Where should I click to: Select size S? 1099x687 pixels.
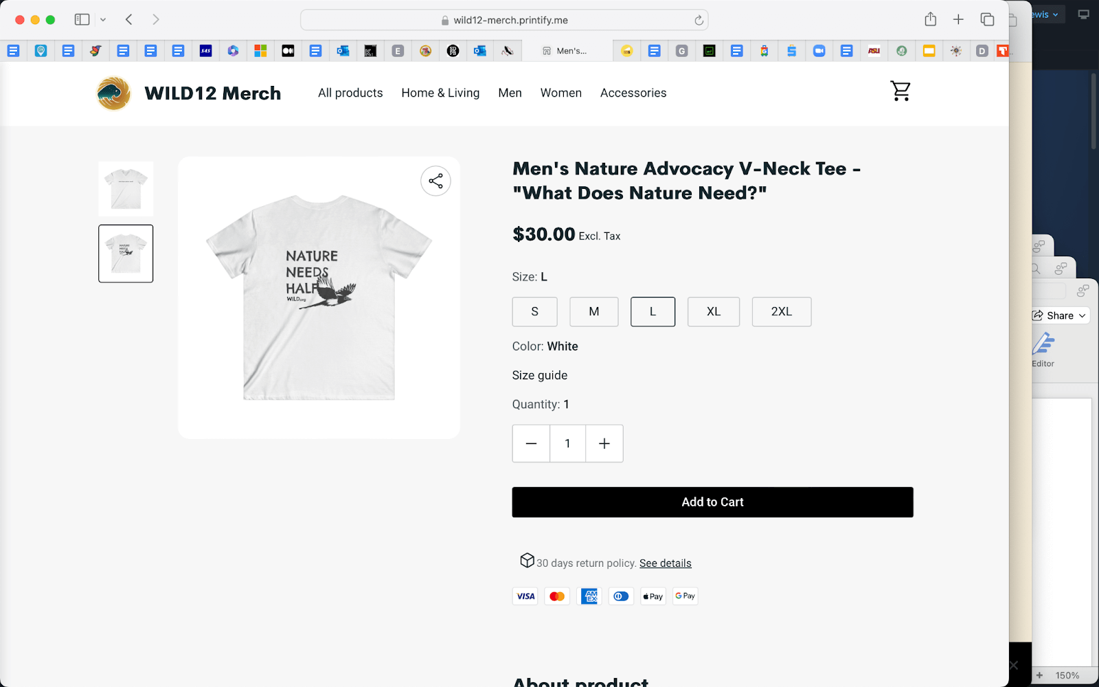tap(534, 311)
